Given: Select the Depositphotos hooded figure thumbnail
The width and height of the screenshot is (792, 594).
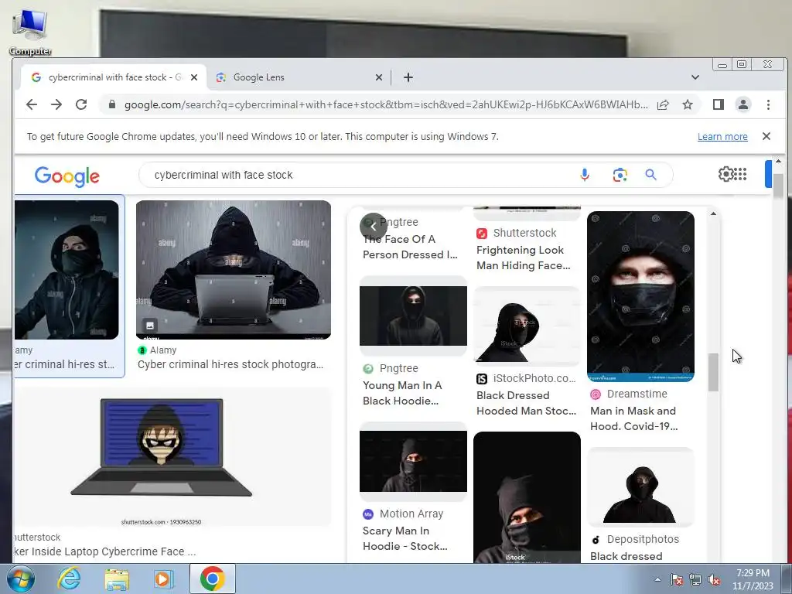Looking at the screenshot, I should [x=640, y=487].
